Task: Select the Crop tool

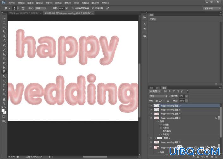Action: pos(4,36)
